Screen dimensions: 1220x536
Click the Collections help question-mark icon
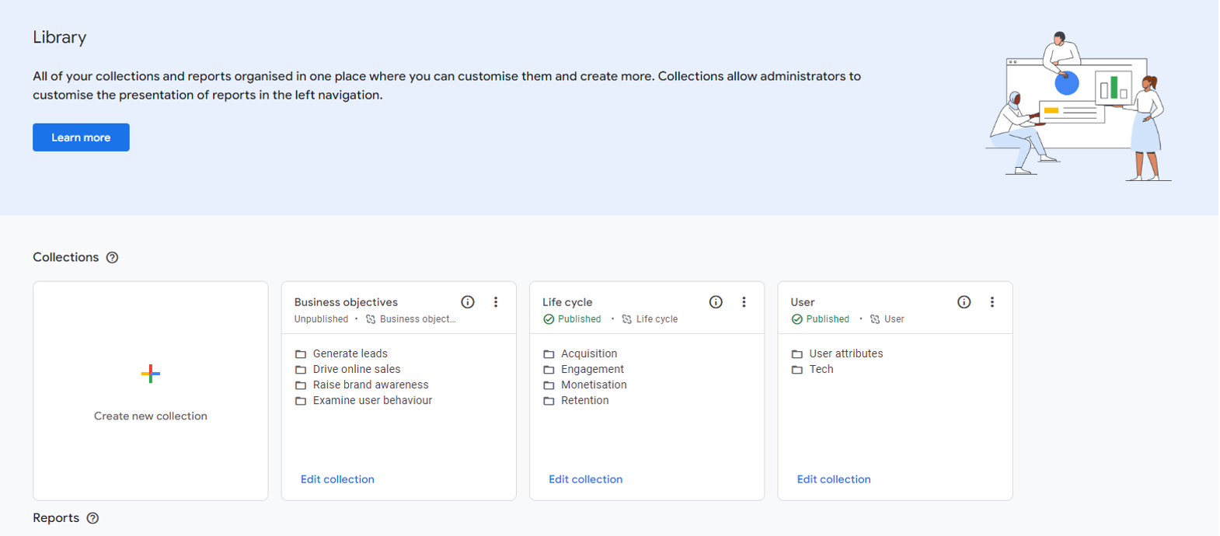click(x=113, y=258)
